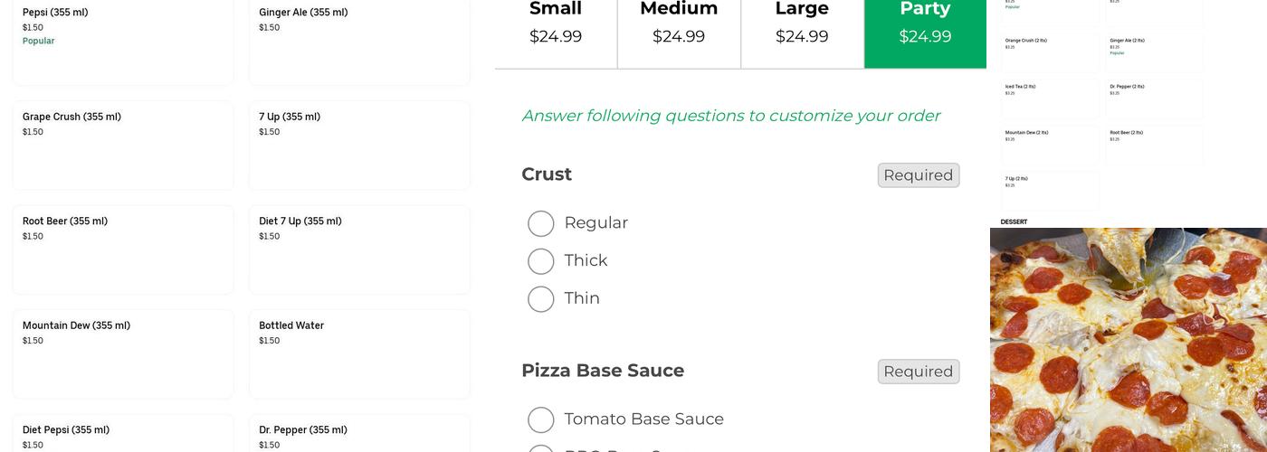This screenshot has width=1267, height=452.
Task: Click the Root Beer (2 lts) card
Action: pyautogui.click(x=1154, y=145)
